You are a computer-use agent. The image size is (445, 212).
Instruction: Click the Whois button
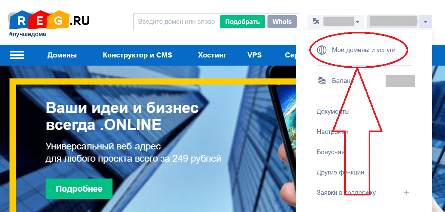pyautogui.click(x=282, y=22)
